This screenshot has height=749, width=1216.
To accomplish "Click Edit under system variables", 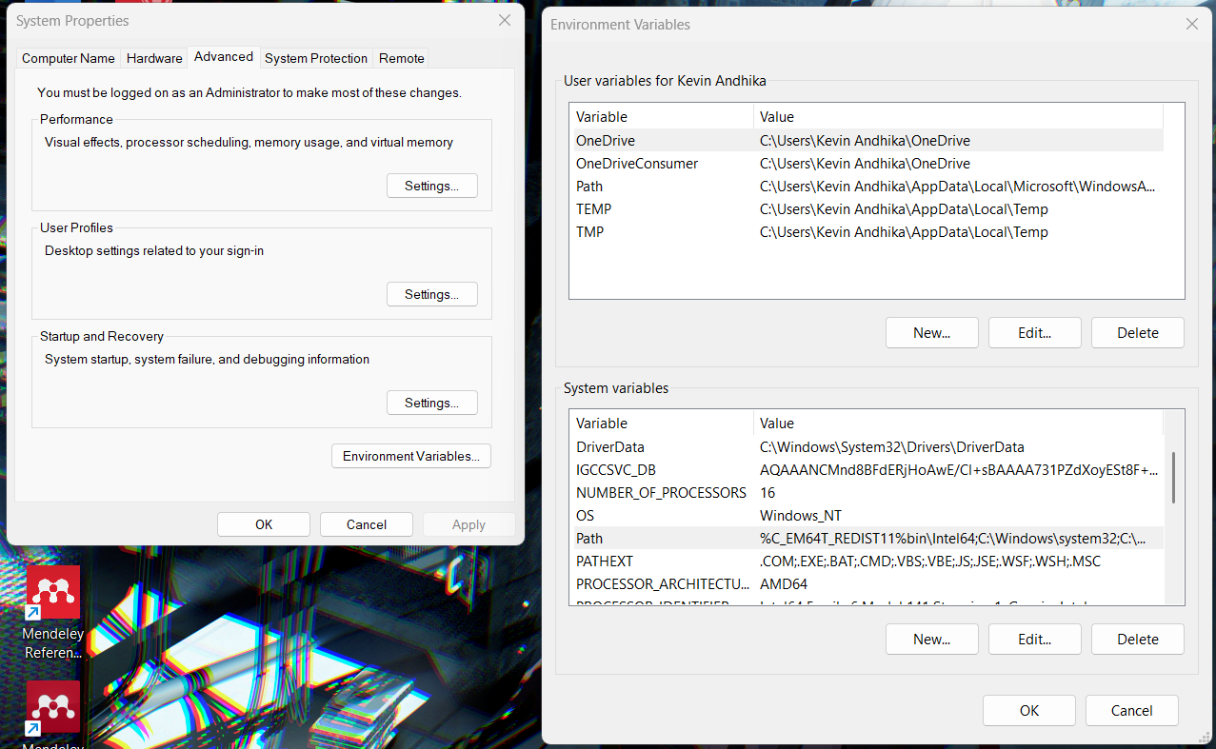I will [1034, 640].
